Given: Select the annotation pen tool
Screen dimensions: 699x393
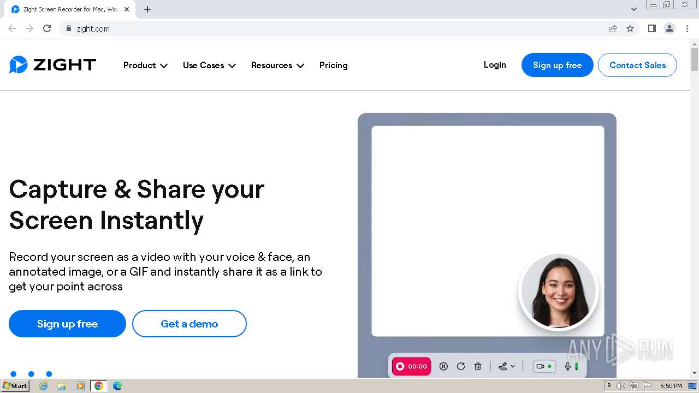Looking at the screenshot, I should click(x=503, y=366).
